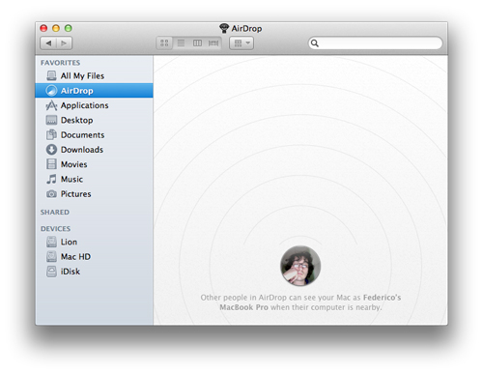Click the Movies filmstrip icon

(51, 164)
